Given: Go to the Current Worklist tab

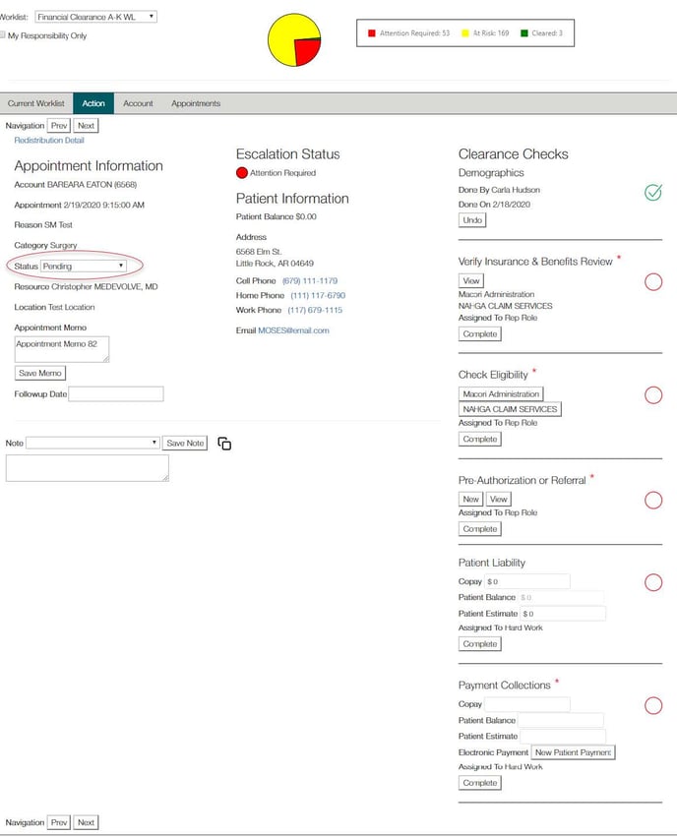Looking at the screenshot, I should tap(36, 103).
